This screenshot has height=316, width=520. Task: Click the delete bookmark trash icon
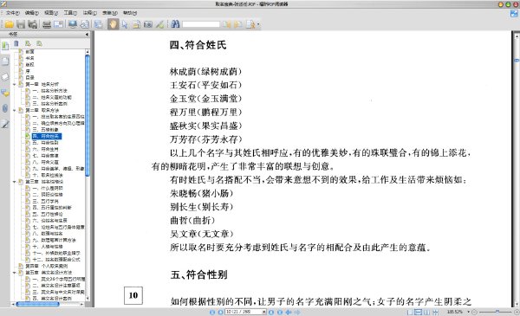coord(16,44)
